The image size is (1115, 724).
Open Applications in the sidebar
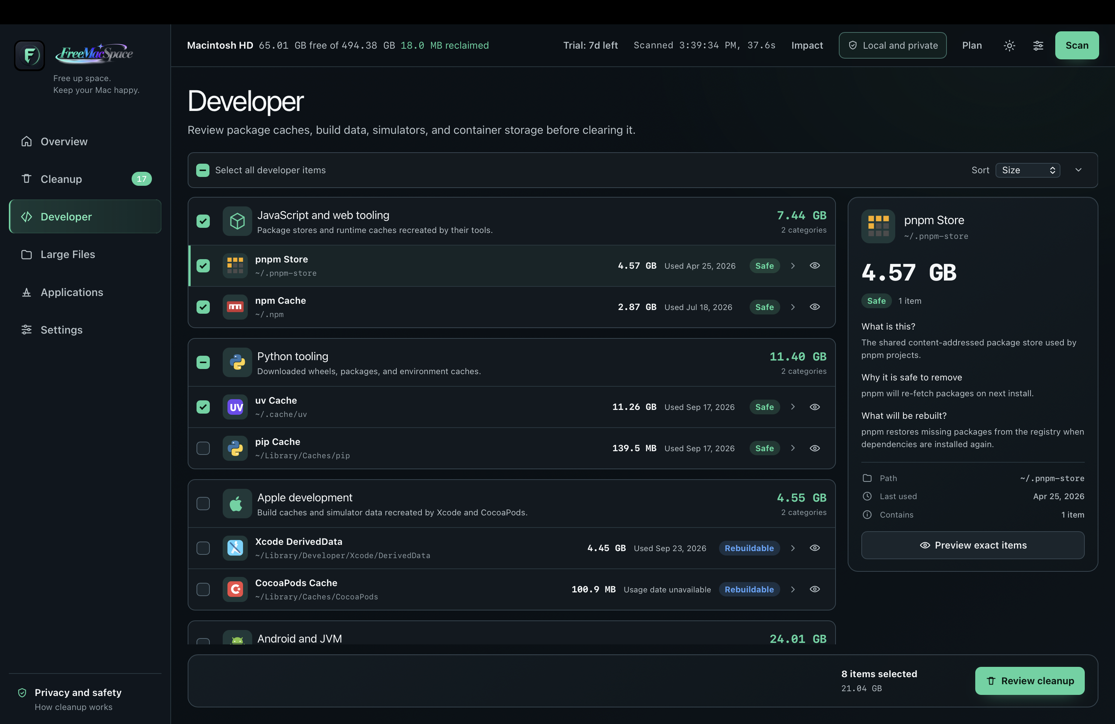(x=85, y=292)
